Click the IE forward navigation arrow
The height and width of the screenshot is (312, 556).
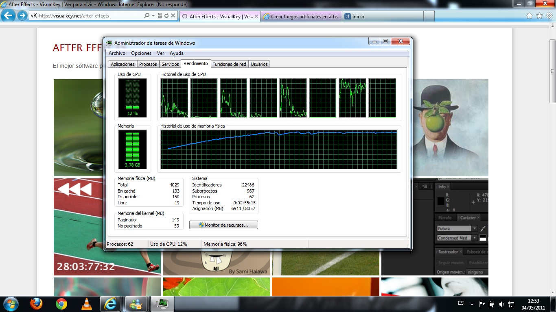(22, 16)
